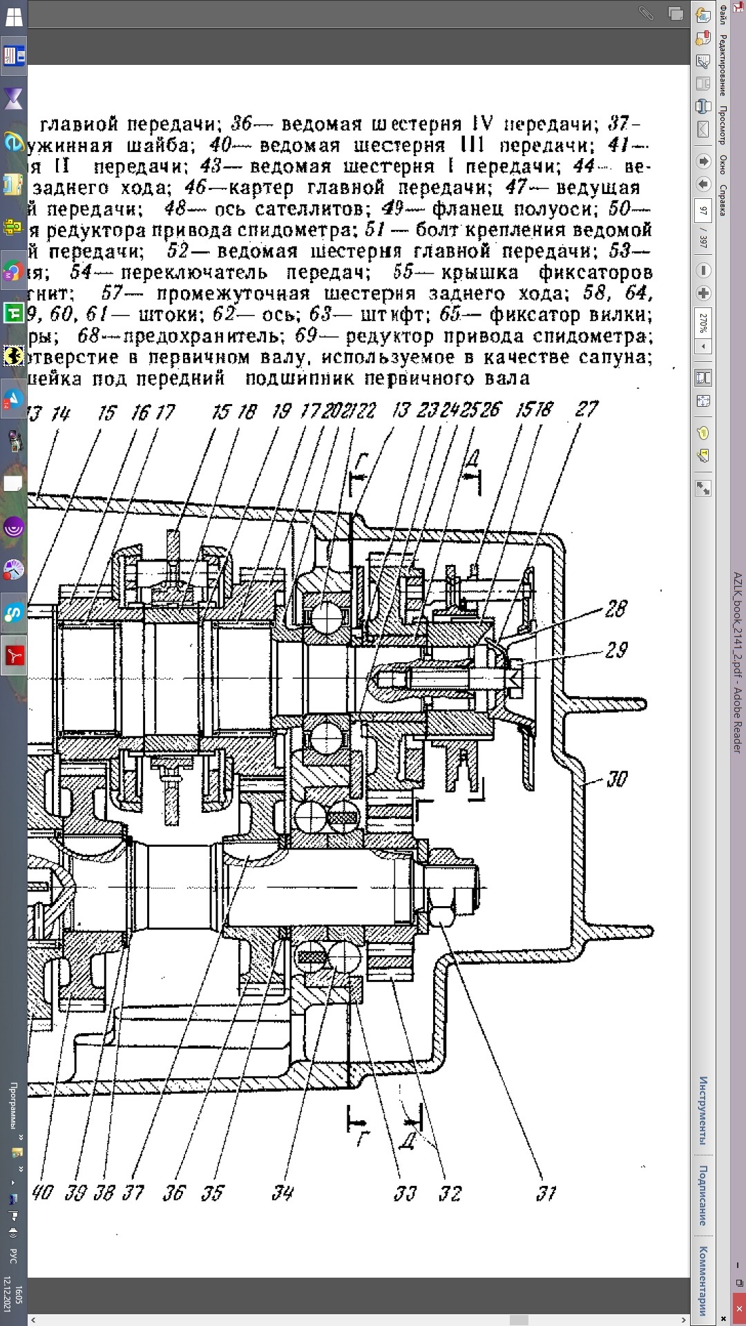Open the Инструменты panel

[703, 1111]
